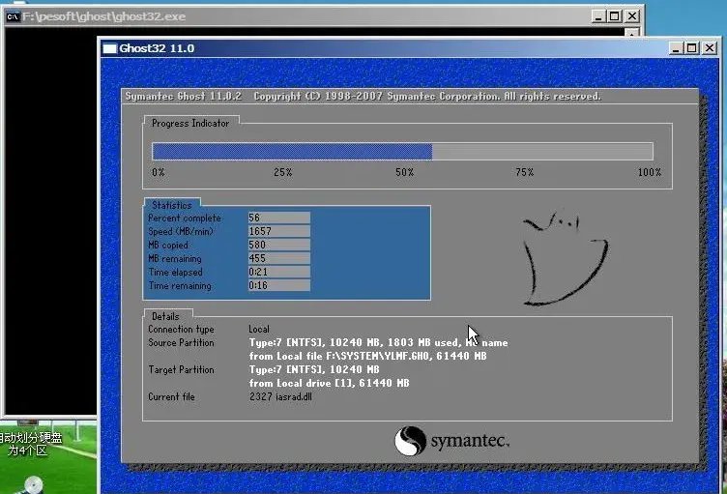The height and width of the screenshot is (494, 727).
Task: Close the Ghost32 11.0 window
Action: pos(711,48)
